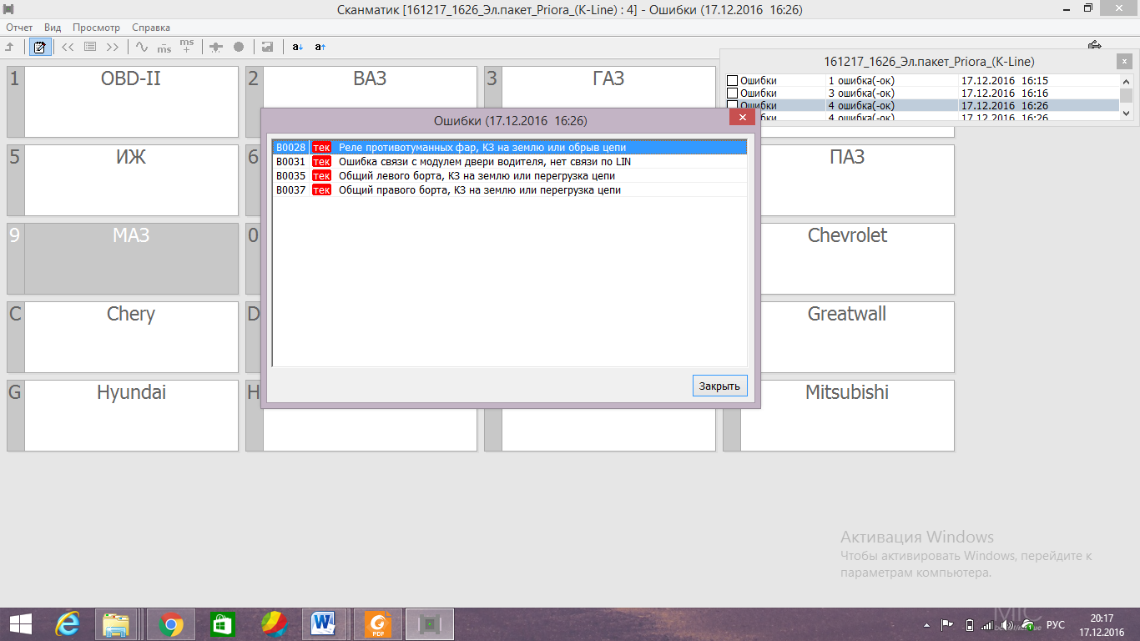Click the volume speaker tray icon
Image resolution: width=1140 pixels, height=641 pixels.
click(x=1008, y=624)
